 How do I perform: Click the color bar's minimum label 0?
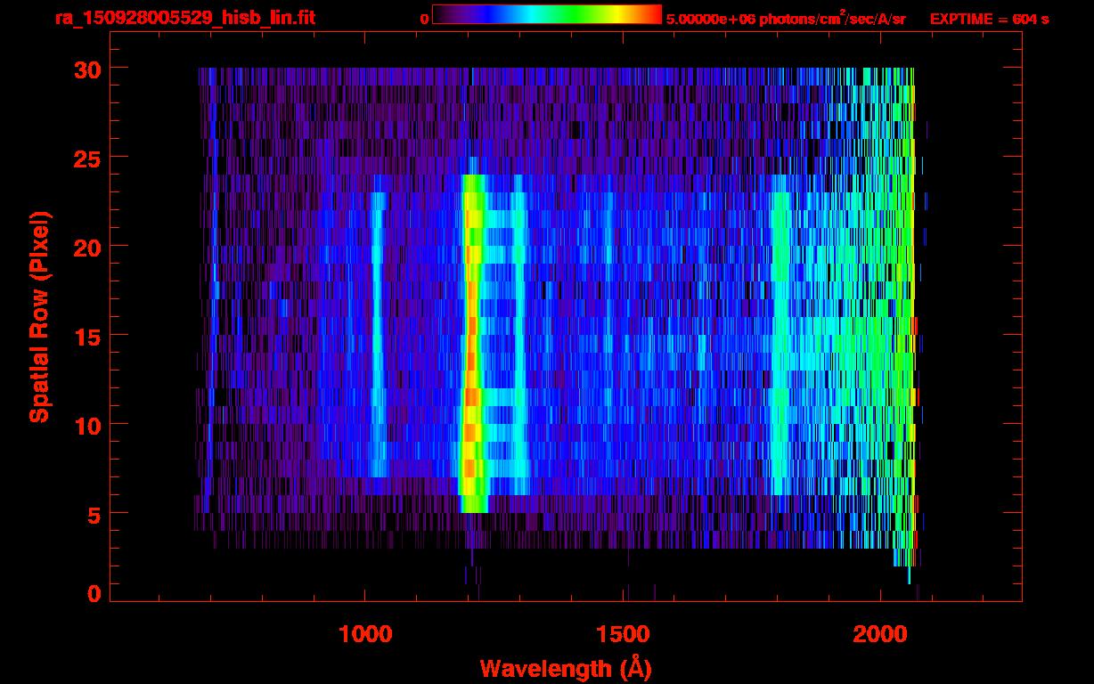tap(425, 19)
